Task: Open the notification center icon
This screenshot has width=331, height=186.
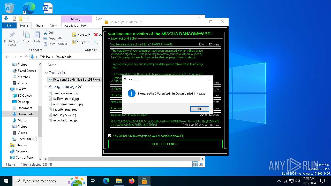Action: click(x=322, y=181)
